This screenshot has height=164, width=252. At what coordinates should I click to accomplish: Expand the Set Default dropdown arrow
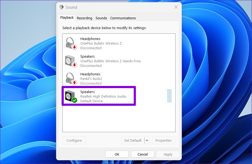coord(147,140)
